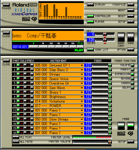This screenshot has width=139, height=150.
Task: Click the AUDIO CONV button
Action: coord(121,37)
